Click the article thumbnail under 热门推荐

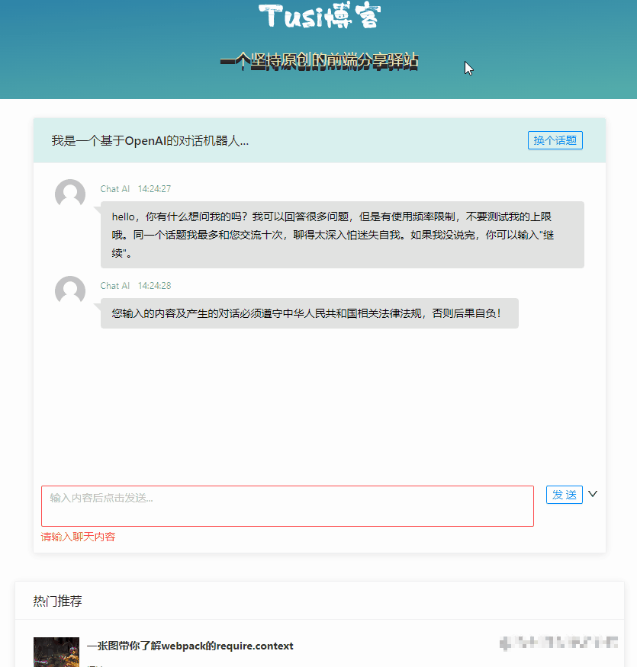click(x=56, y=653)
